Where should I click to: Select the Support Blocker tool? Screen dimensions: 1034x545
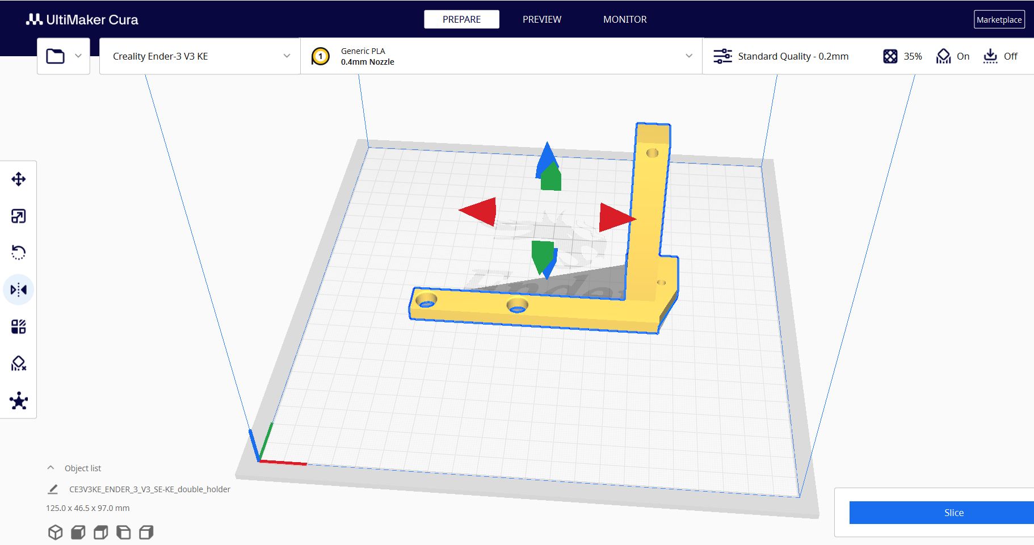[x=19, y=363]
